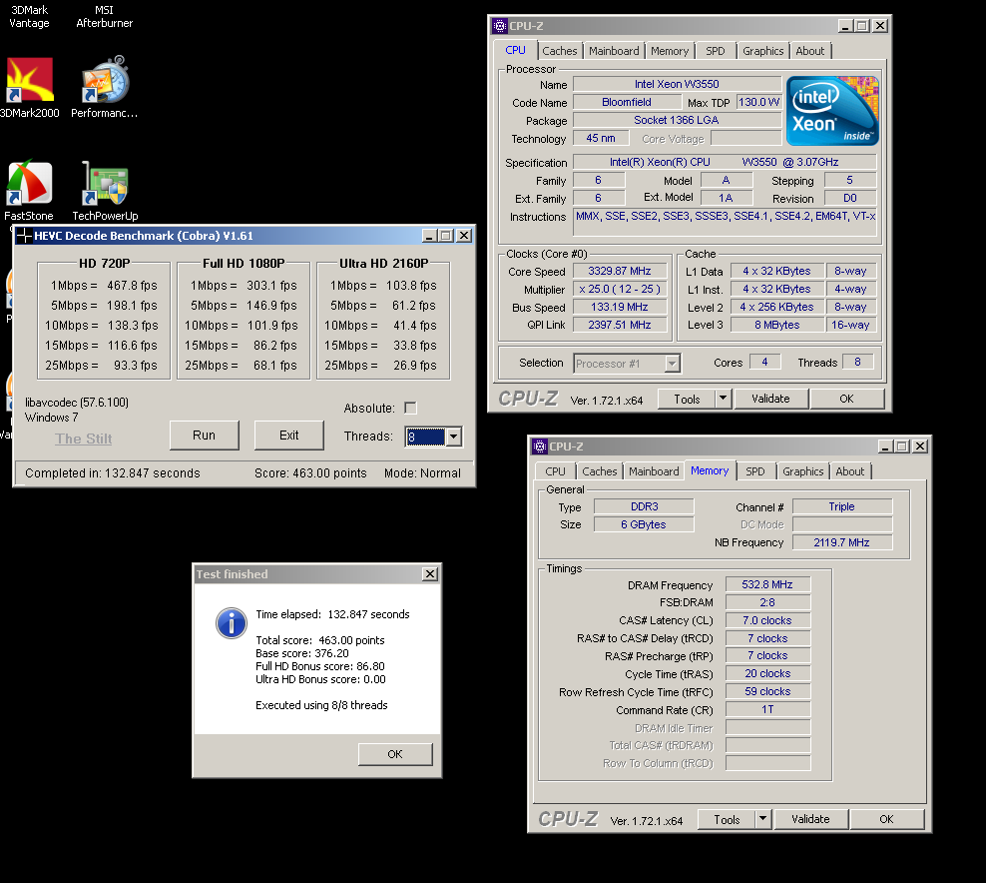The width and height of the screenshot is (986, 883).
Task: Launch the Performance test desktop shortcut icon
Action: coord(105,79)
